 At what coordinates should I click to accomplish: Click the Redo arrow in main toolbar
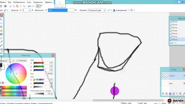pos(33,6)
